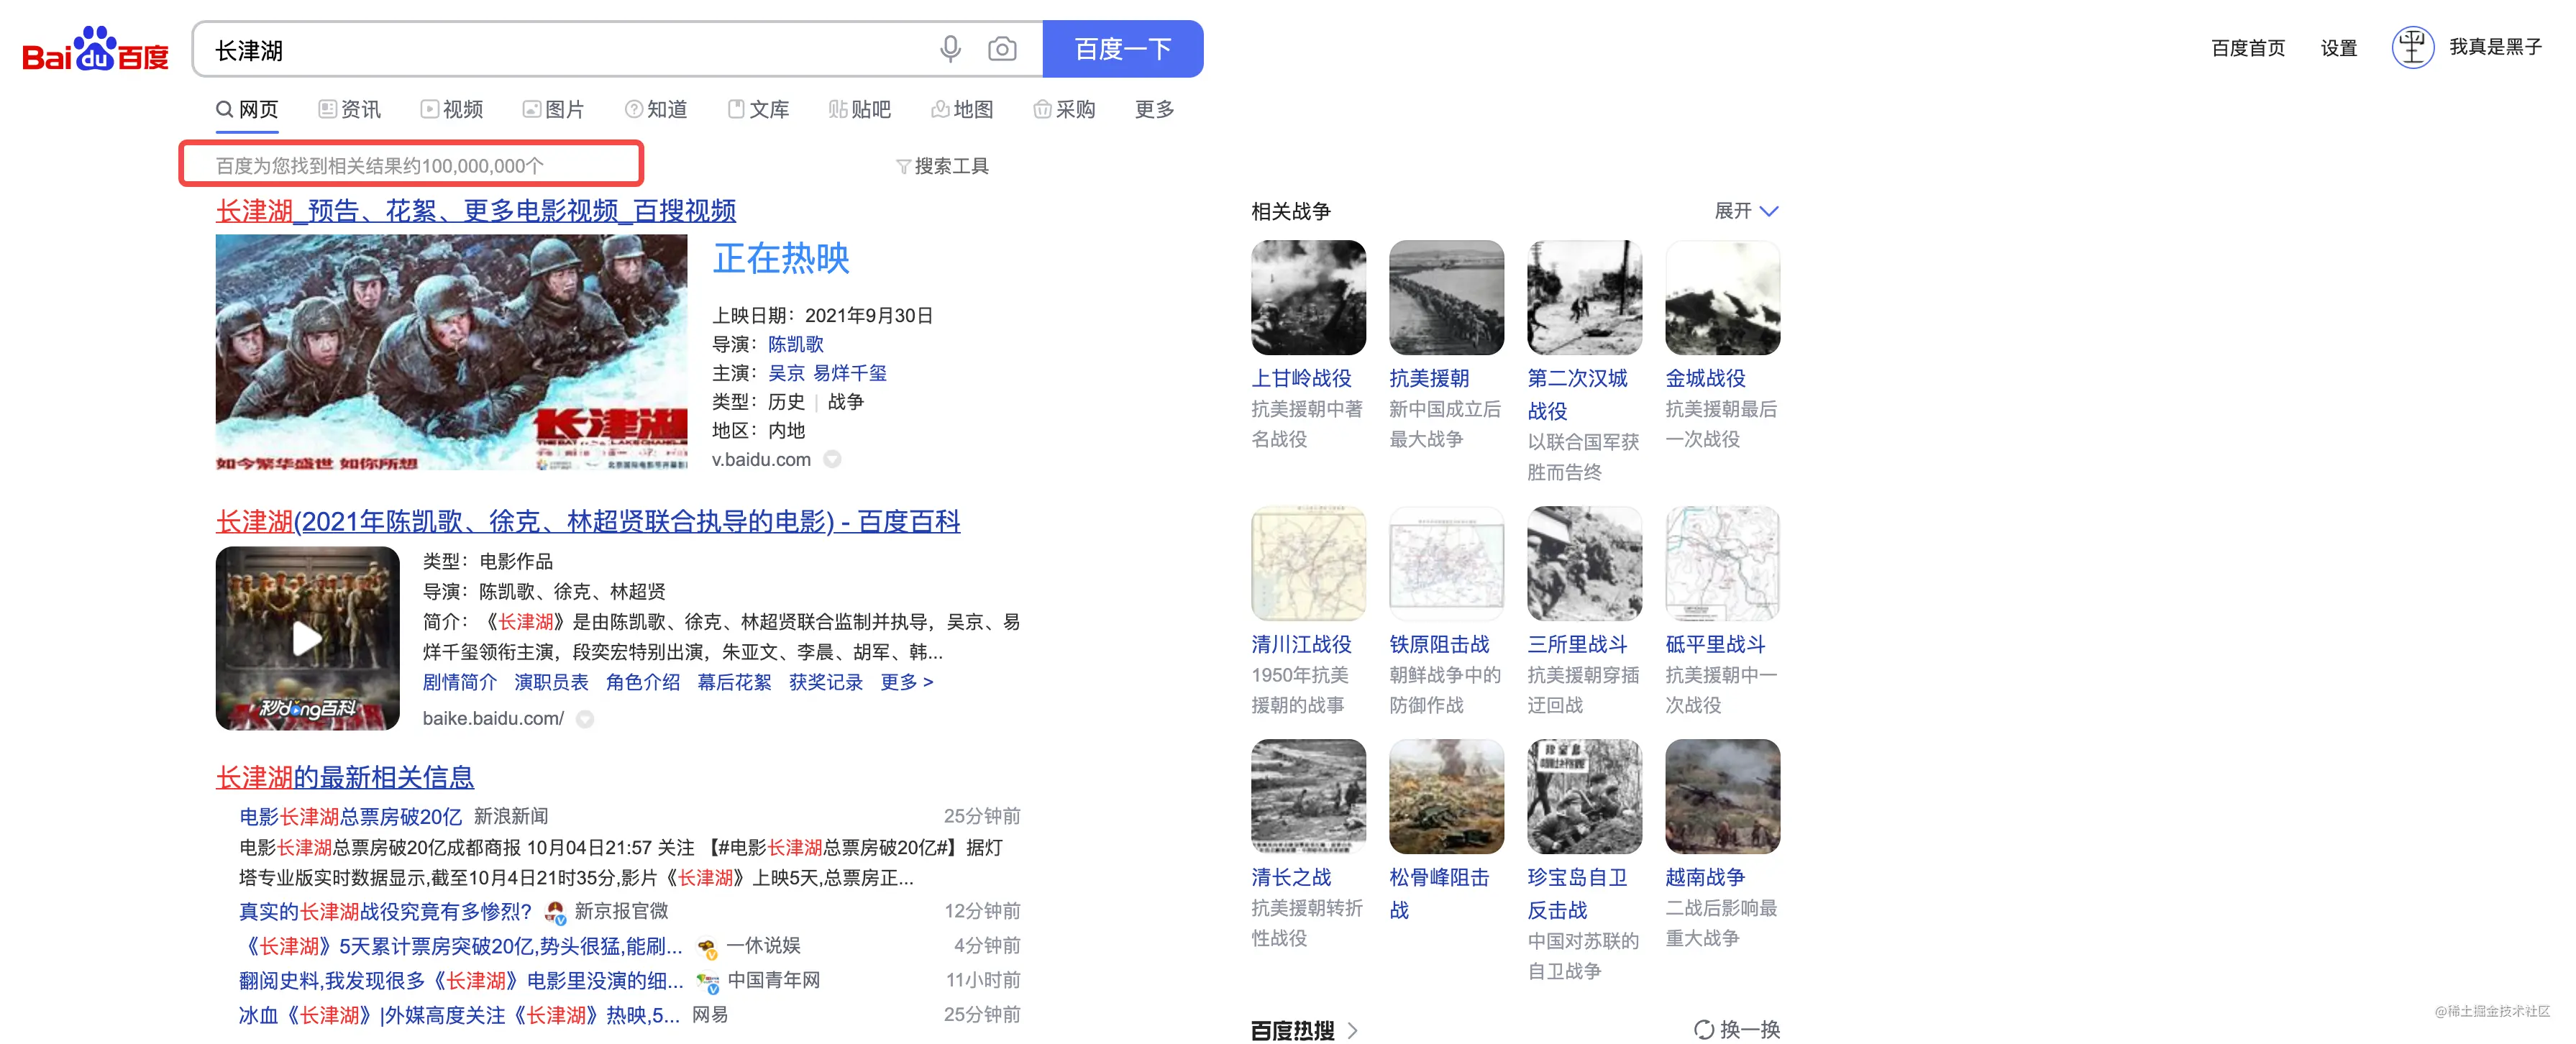Switch to the 资讯 tab

coord(350,109)
